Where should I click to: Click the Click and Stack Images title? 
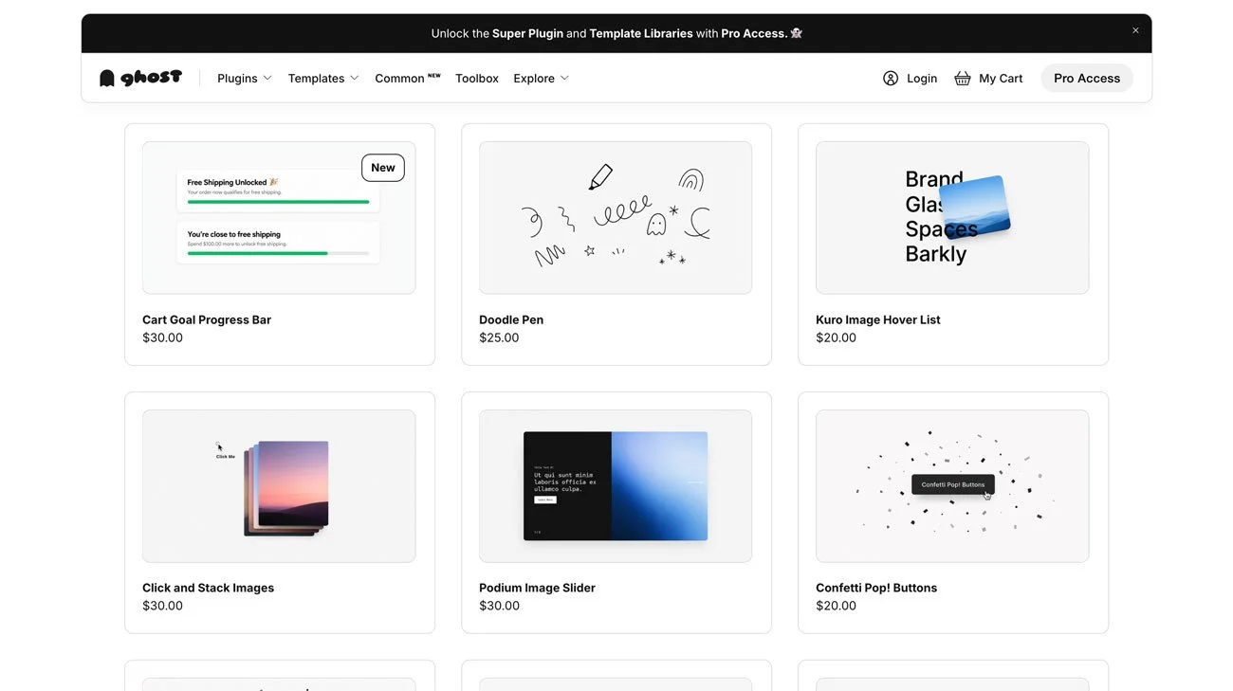point(208,589)
